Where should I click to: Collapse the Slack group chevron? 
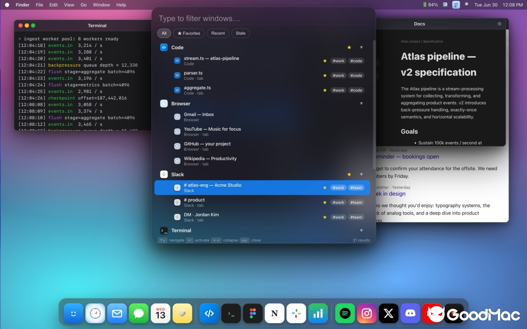(x=361, y=174)
